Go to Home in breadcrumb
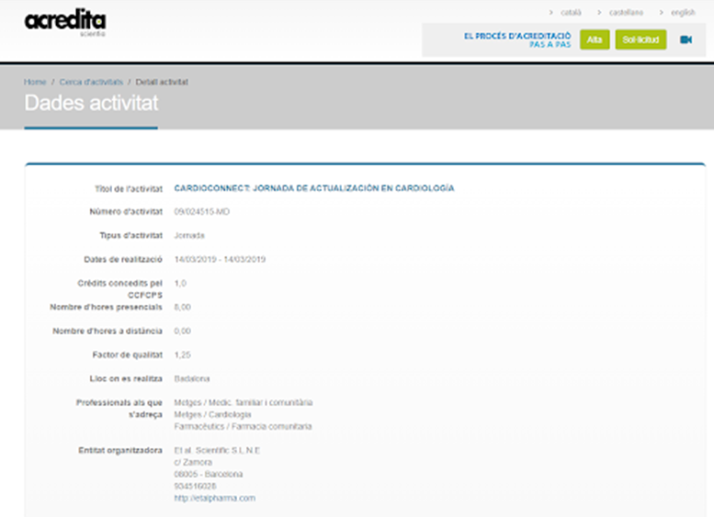This screenshot has height=517, width=714. point(35,82)
